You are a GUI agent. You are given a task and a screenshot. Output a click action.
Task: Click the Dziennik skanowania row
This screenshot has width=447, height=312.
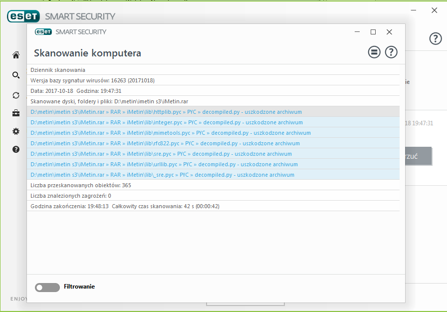coord(213,70)
